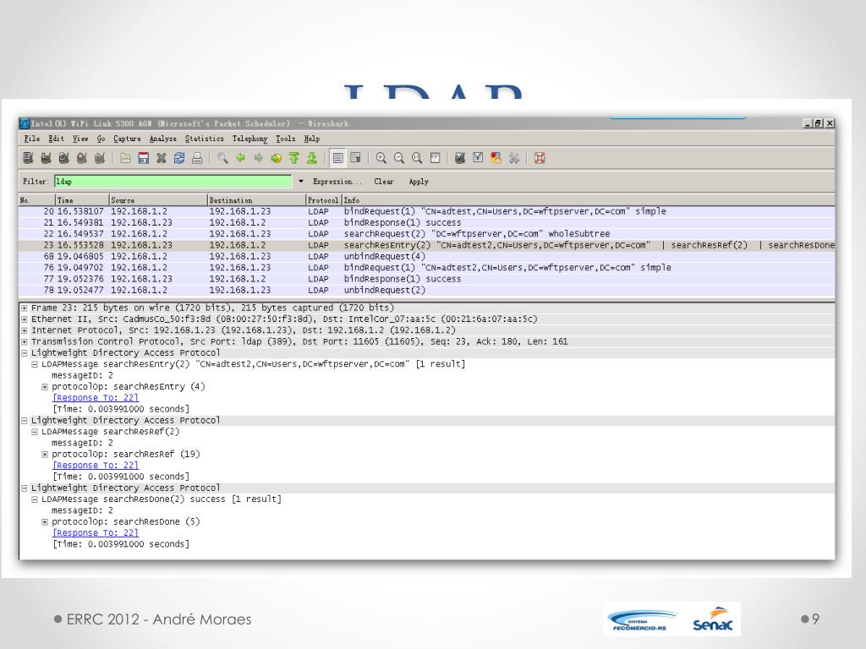Follow Response To: 22 under searchResDone
The width and height of the screenshot is (866, 649).
[96, 532]
